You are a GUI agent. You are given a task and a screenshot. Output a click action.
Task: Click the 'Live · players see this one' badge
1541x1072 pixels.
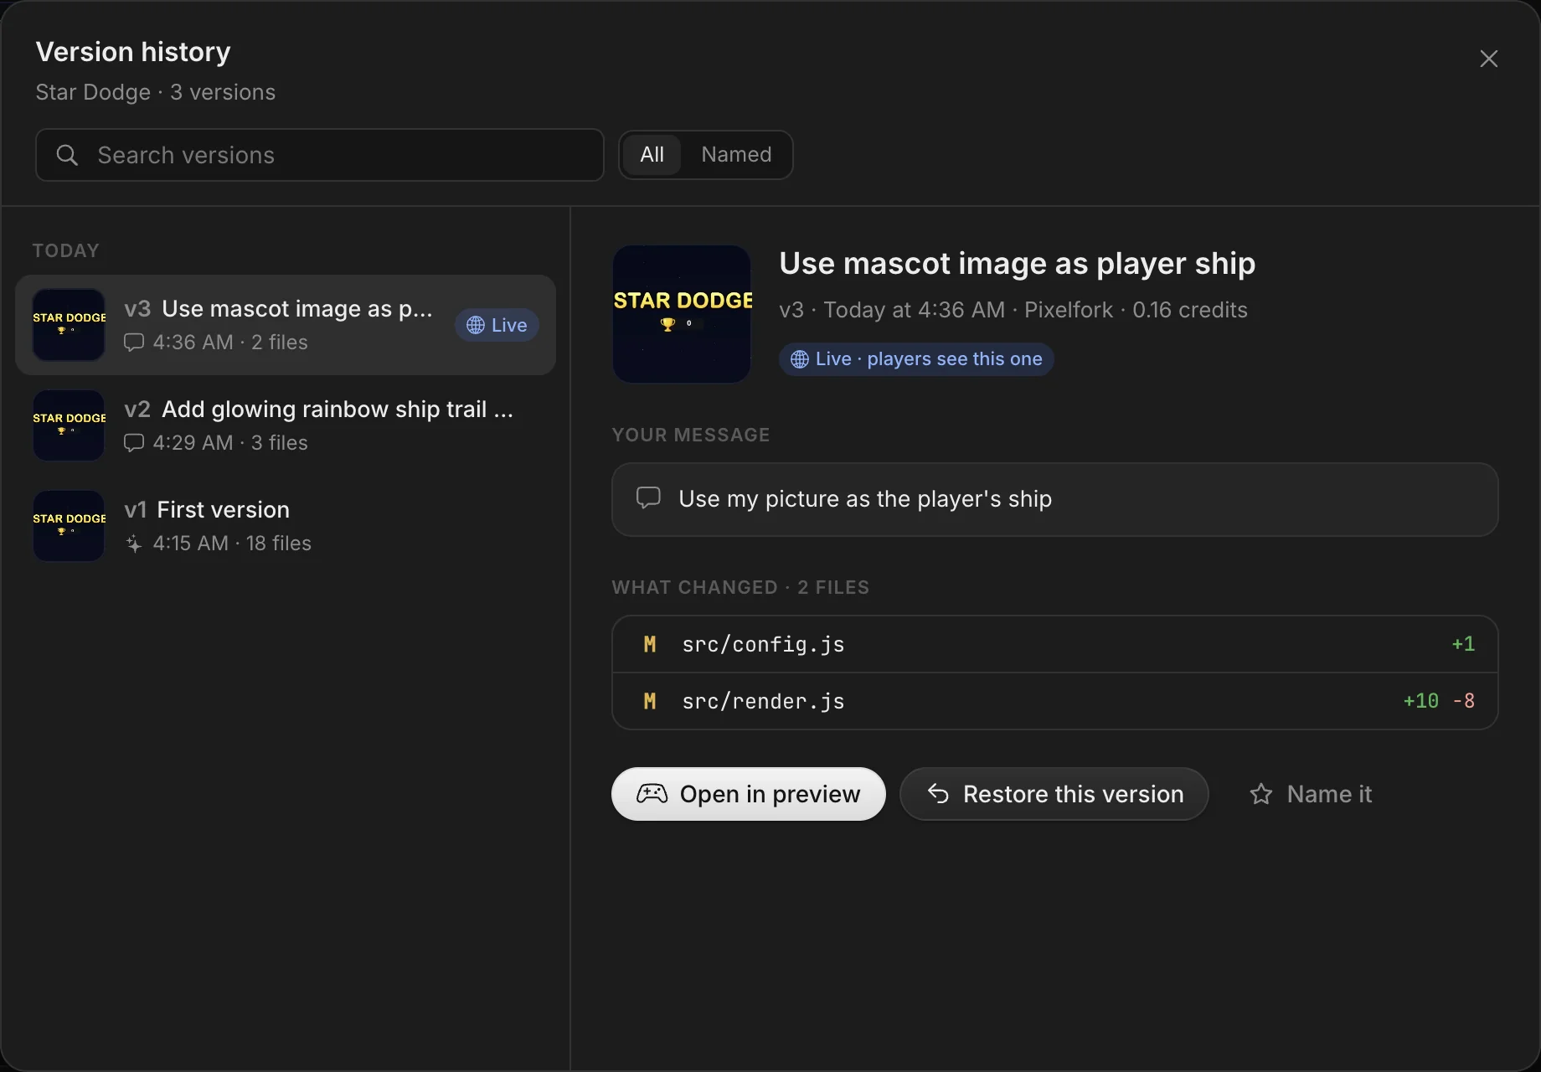[916, 359]
